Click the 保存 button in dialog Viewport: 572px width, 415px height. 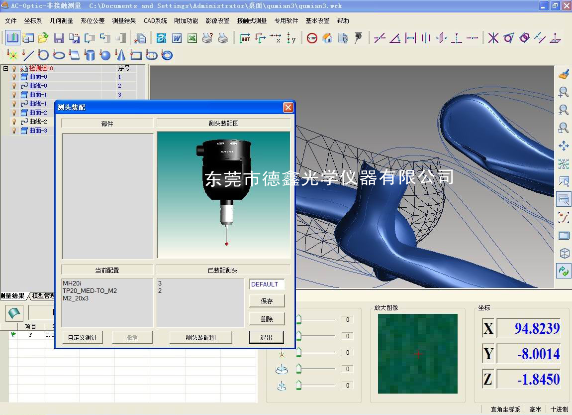pos(267,301)
